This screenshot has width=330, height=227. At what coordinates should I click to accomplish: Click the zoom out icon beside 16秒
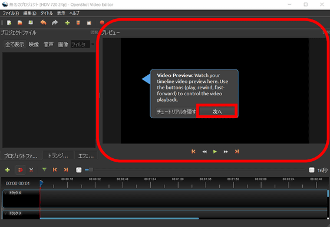click(x=312, y=170)
